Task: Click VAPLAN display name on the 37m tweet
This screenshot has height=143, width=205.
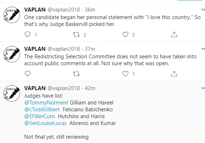Action: [35, 49]
